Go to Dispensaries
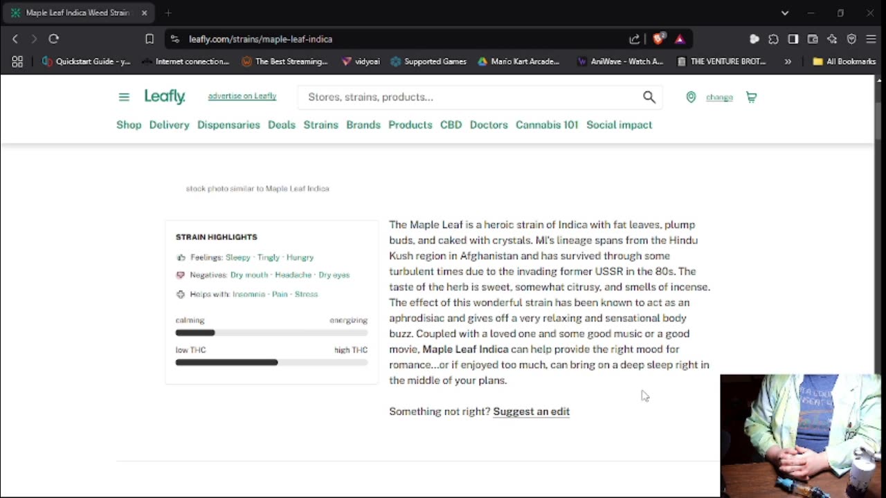 [228, 124]
